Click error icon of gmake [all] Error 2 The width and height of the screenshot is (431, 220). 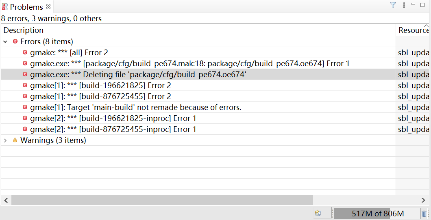pos(25,52)
